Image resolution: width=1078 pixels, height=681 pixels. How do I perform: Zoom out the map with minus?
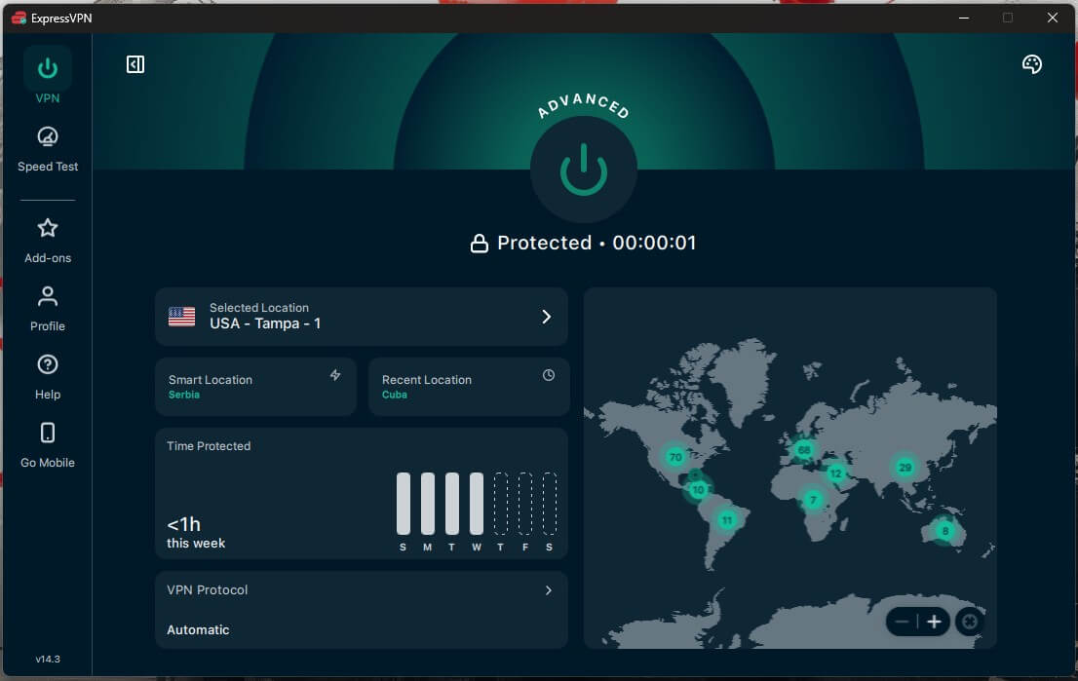pyautogui.click(x=902, y=622)
